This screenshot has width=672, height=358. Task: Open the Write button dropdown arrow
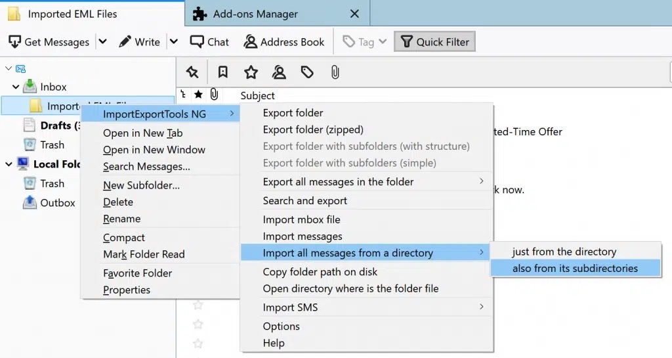coord(173,41)
